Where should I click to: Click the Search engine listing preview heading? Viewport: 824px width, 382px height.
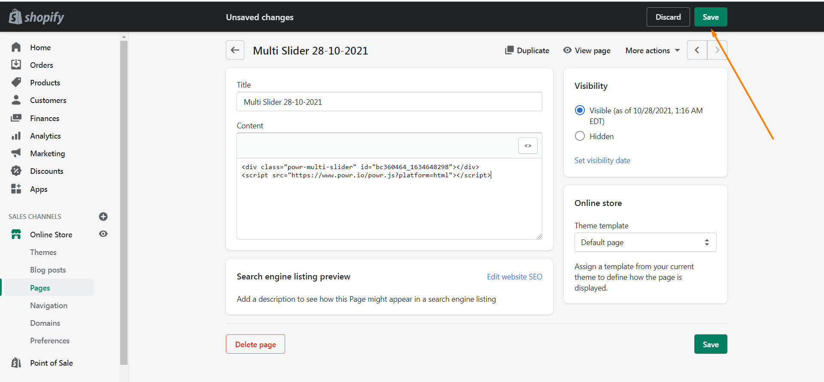point(293,277)
